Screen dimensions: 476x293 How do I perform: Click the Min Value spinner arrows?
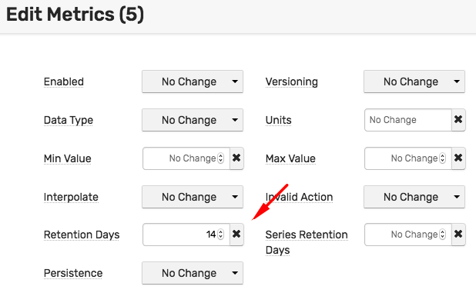(x=221, y=158)
